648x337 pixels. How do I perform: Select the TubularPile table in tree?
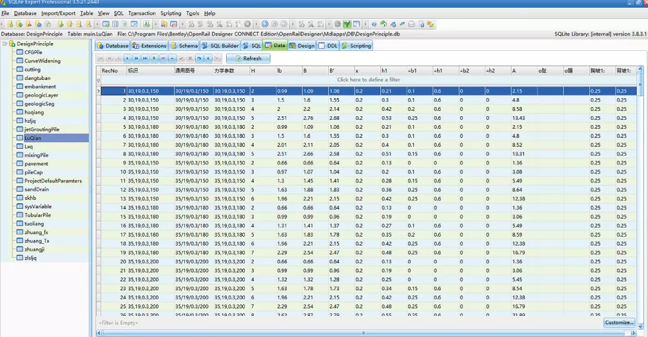pos(37,215)
